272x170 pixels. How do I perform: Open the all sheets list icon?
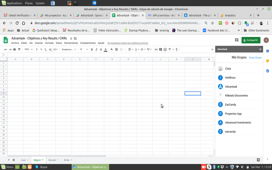coord(14,160)
